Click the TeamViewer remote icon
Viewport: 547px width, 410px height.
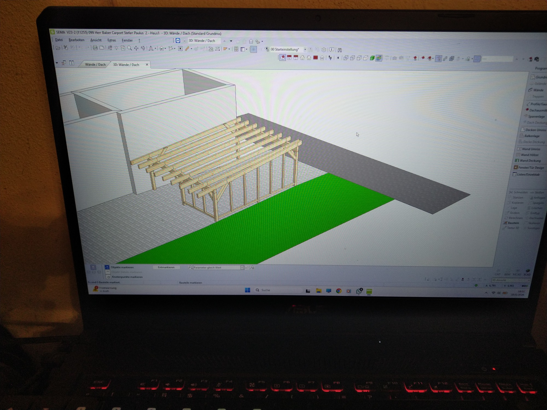pos(178,41)
